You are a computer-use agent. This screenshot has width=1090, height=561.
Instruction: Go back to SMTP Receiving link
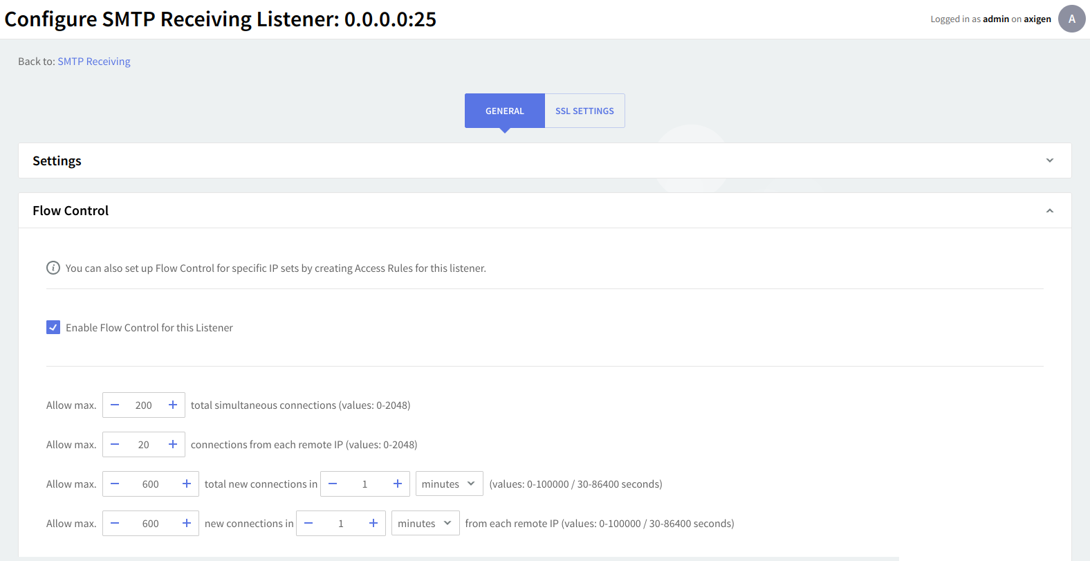tap(94, 62)
